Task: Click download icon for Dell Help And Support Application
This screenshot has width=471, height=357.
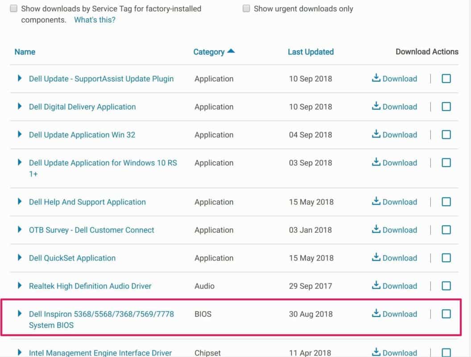Action: (x=376, y=201)
